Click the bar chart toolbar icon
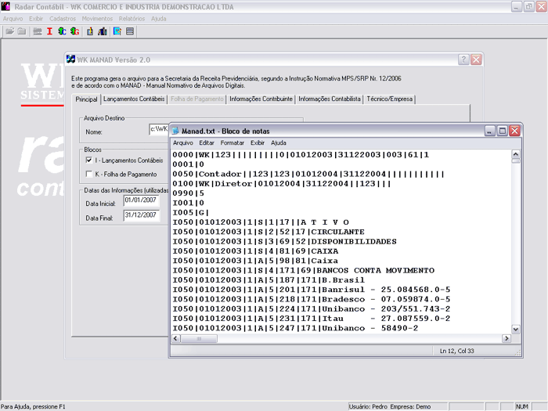 [x=103, y=31]
